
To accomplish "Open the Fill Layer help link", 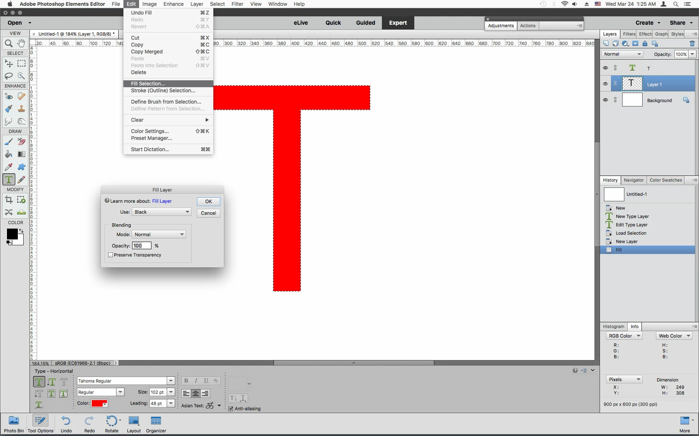I will (x=162, y=201).
